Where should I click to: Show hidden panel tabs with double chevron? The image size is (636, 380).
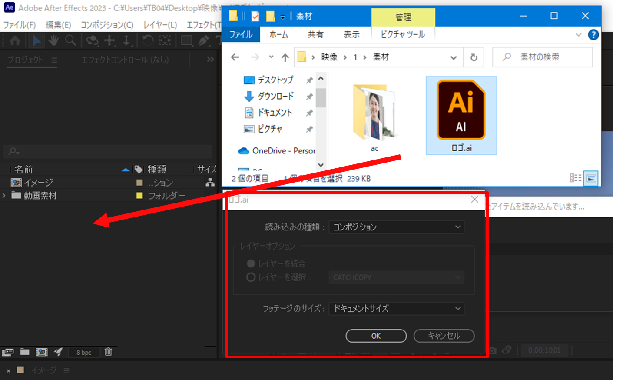click(x=210, y=60)
